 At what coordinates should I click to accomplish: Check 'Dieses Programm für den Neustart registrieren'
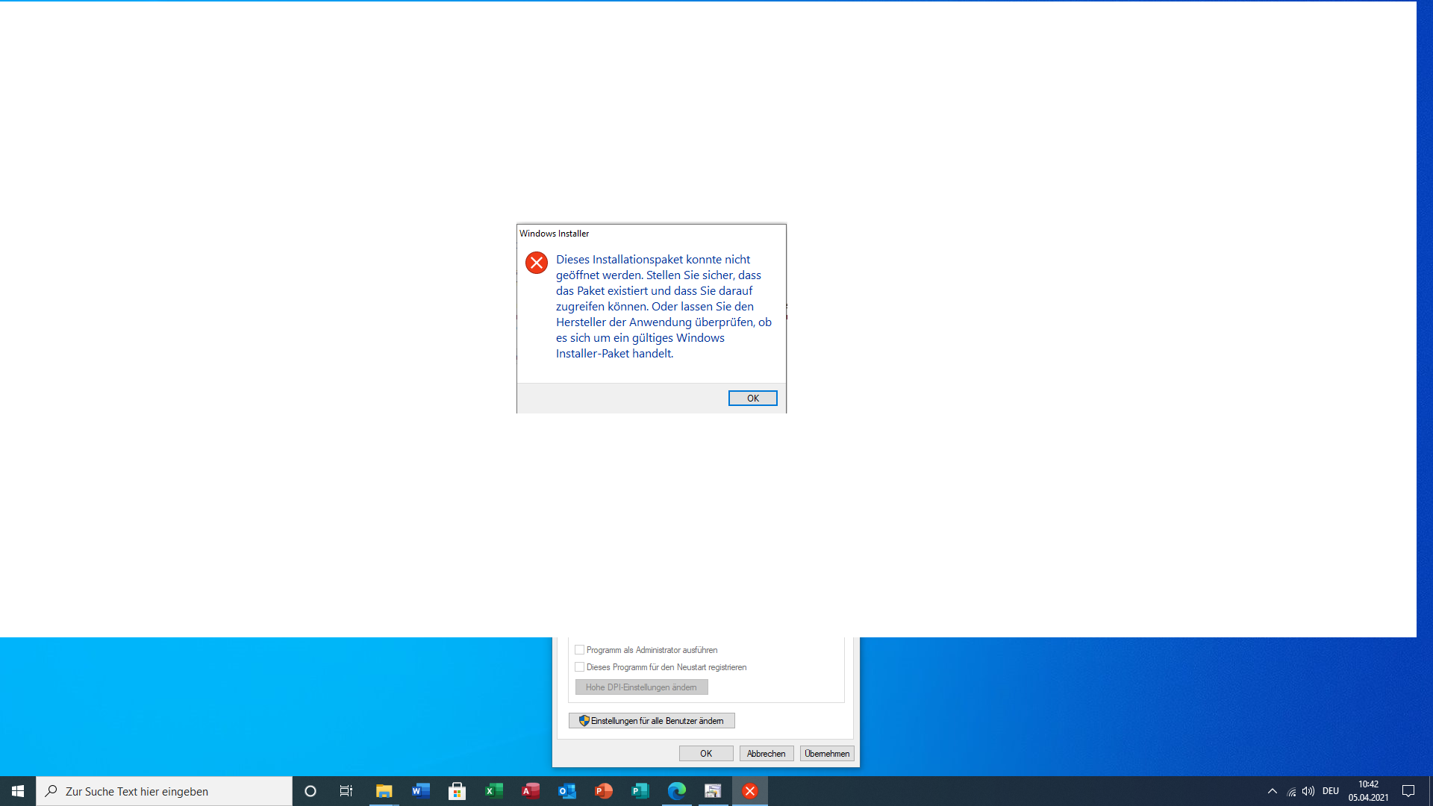tap(580, 666)
